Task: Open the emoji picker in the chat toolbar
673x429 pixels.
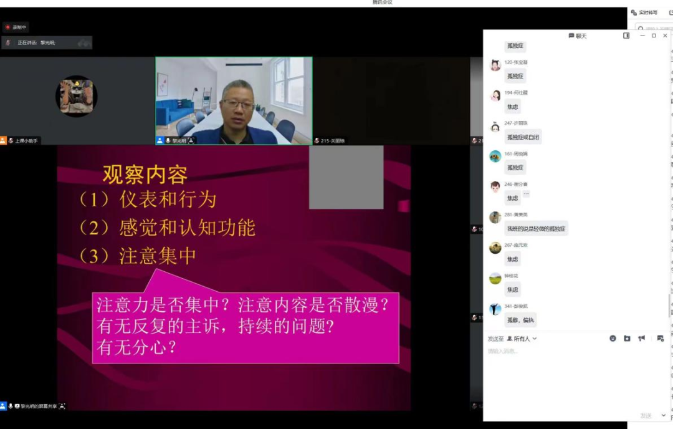Action: pyautogui.click(x=613, y=338)
